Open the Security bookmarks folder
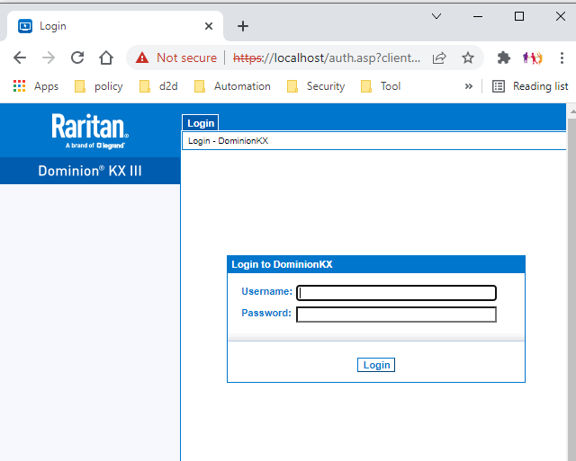The image size is (576, 461). pyautogui.click(x=316, y=86)
